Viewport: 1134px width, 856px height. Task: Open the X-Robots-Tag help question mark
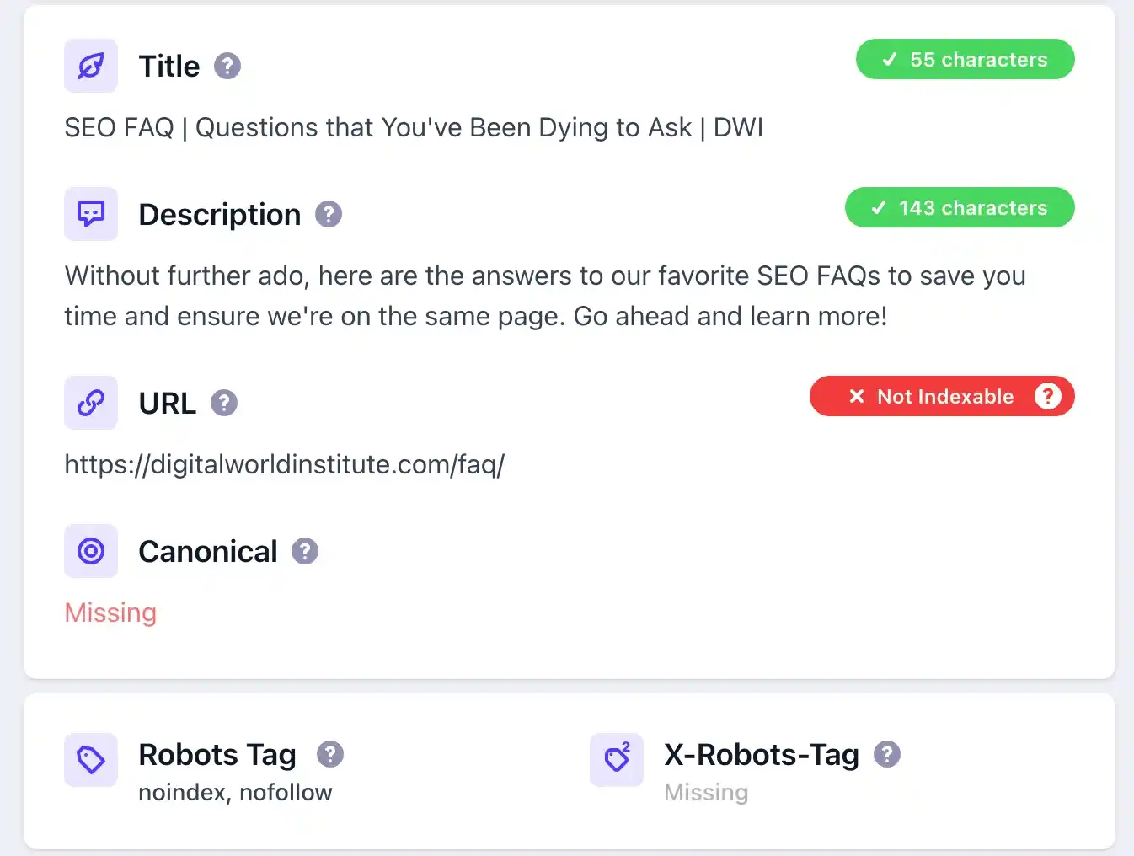[887, 754]
